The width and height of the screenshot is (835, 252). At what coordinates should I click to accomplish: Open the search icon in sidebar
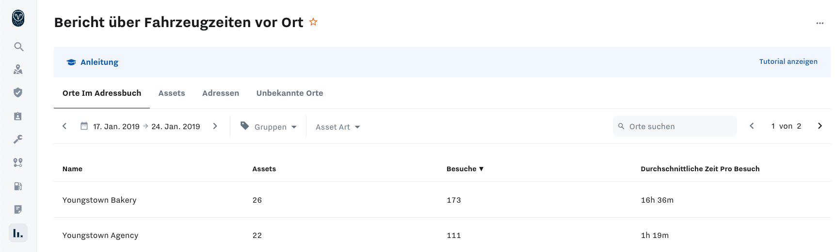pos(18,46)
